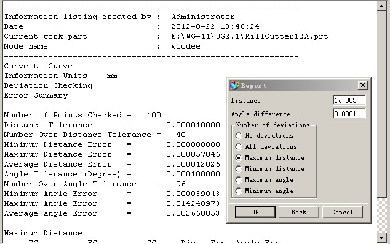Click the Administrator name text
390x244 pixels.
pos(203,17)
